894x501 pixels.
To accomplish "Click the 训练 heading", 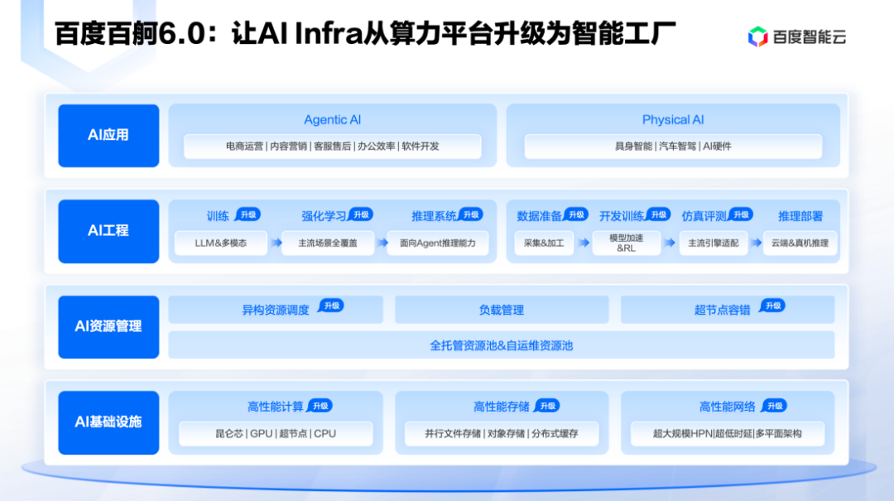I will 217,216.
